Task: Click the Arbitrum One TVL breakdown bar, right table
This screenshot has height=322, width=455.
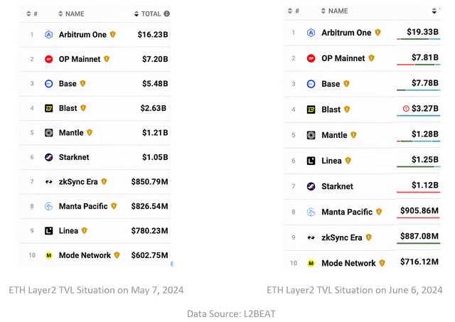Action: pyautogui.click(x=419, y=39)
